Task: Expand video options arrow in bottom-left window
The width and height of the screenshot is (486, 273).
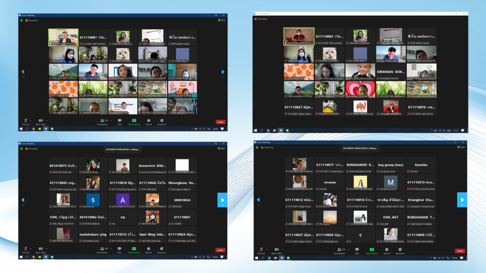Action: [47, 248]
